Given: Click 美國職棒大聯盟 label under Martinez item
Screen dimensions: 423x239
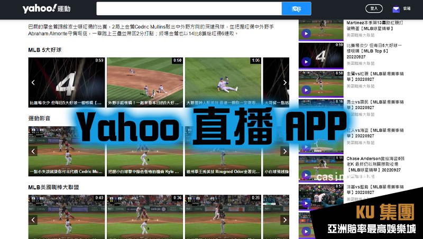Looking at the screenshot, I should [361, 35].
